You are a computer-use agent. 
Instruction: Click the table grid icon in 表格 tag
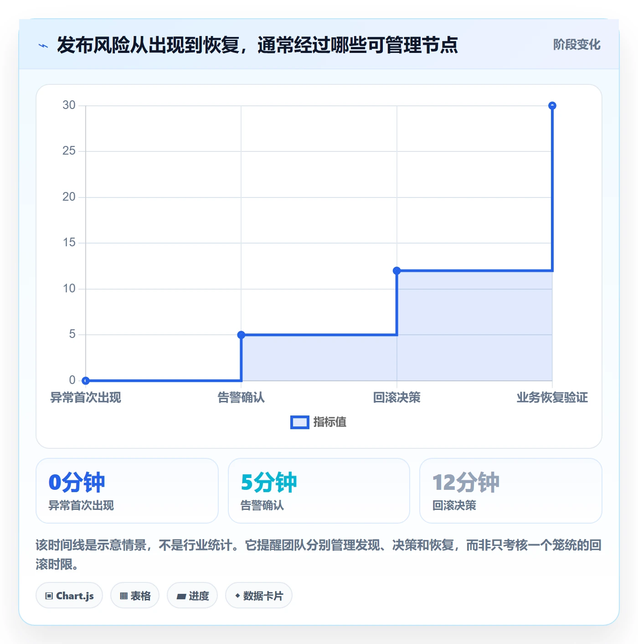click(x=123, y=596)
